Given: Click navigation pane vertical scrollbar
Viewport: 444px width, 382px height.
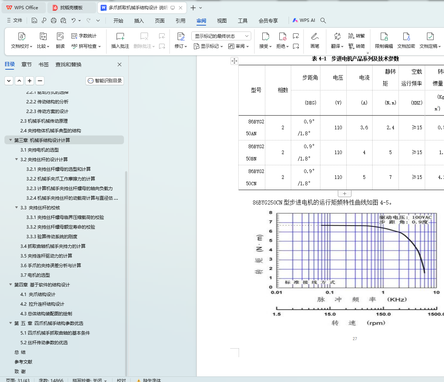Looking at the screenshot, I should point(126,273).
